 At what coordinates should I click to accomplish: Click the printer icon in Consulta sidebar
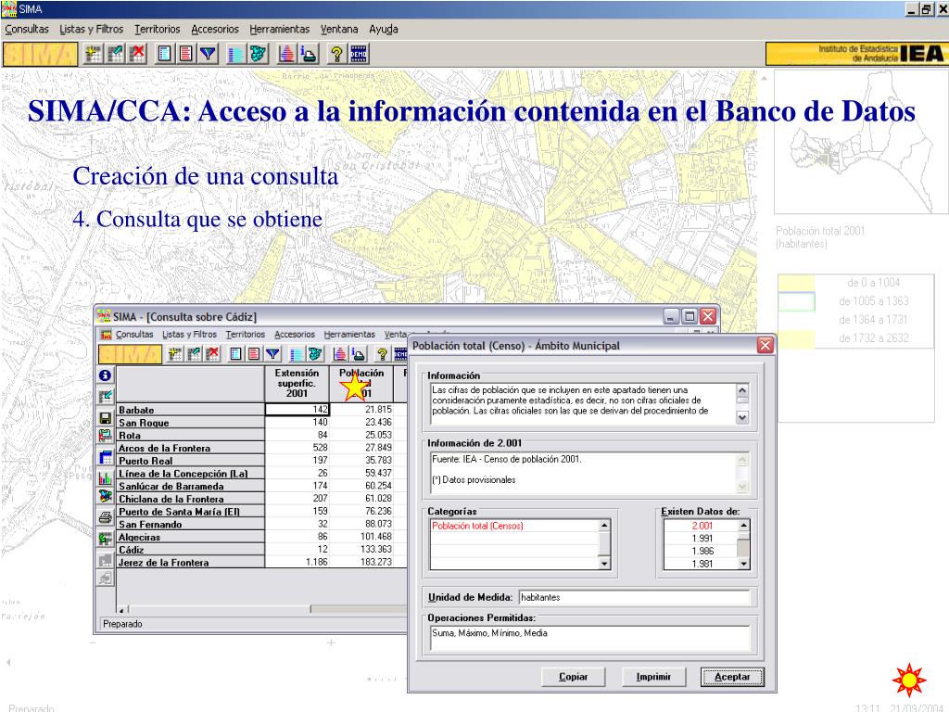pyautogui.click(x=106, y=517)
